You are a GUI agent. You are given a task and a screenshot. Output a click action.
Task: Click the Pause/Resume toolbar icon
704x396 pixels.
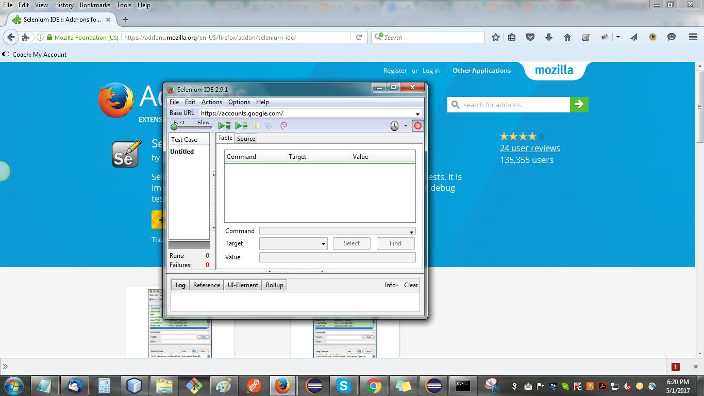[256, 126]
